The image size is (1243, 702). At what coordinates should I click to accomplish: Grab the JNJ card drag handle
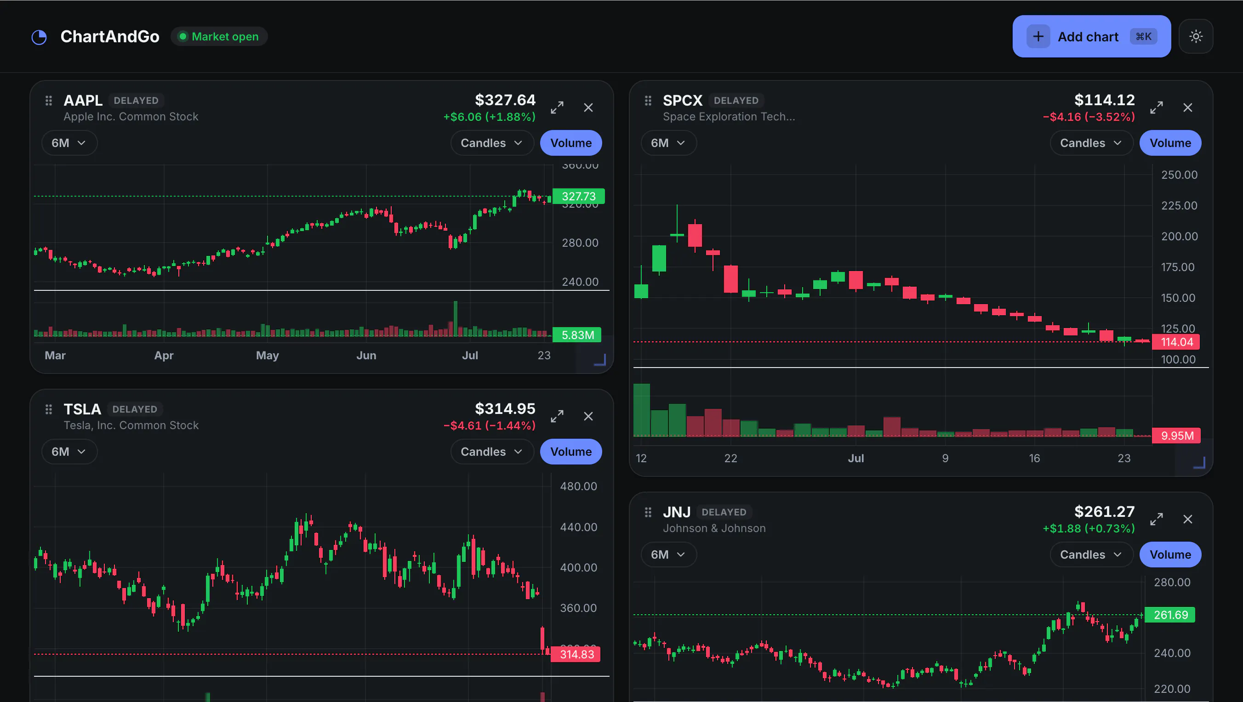[x=648, y=512]
